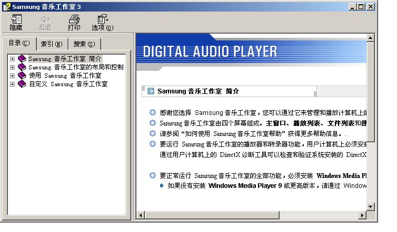Select the Samsung 音乐工作室 简介 topic
The width and height of the screenshot is (397, 232).
click(65, 59)
